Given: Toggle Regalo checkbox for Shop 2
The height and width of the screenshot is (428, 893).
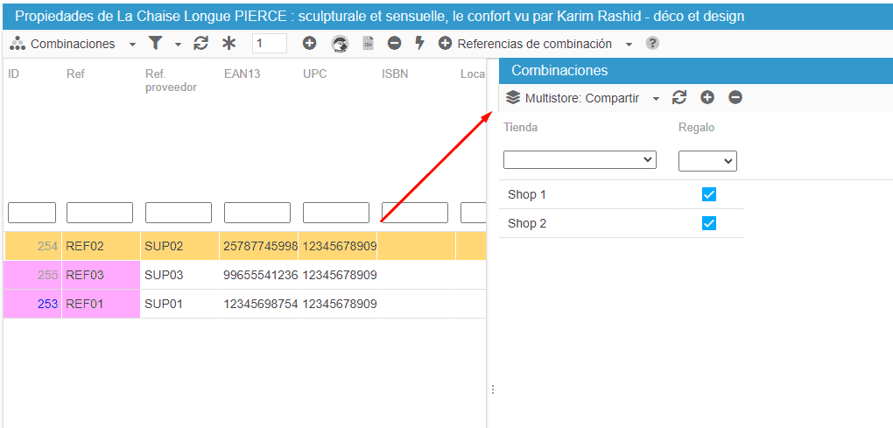Looking at the screenshot, I should [709, 223].
